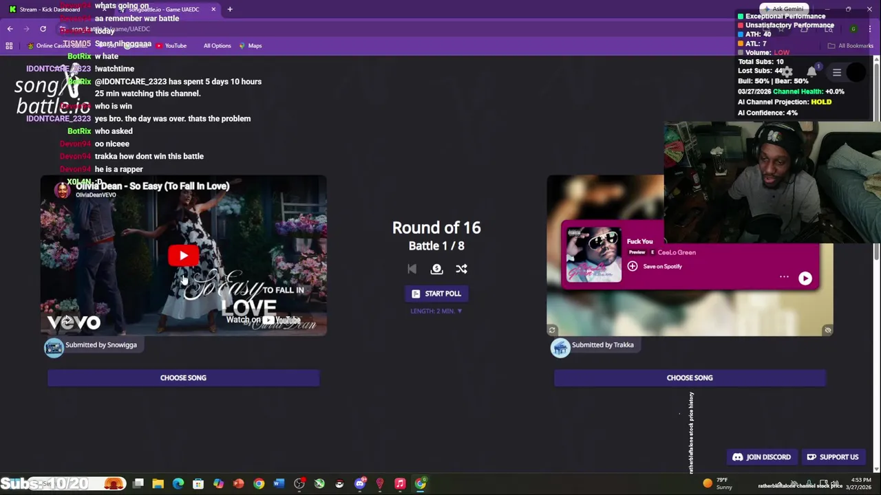Viewport: 881px width, 495px height.
Task: Click Snowigga's submitter avatar
Action: coord(54,348)
